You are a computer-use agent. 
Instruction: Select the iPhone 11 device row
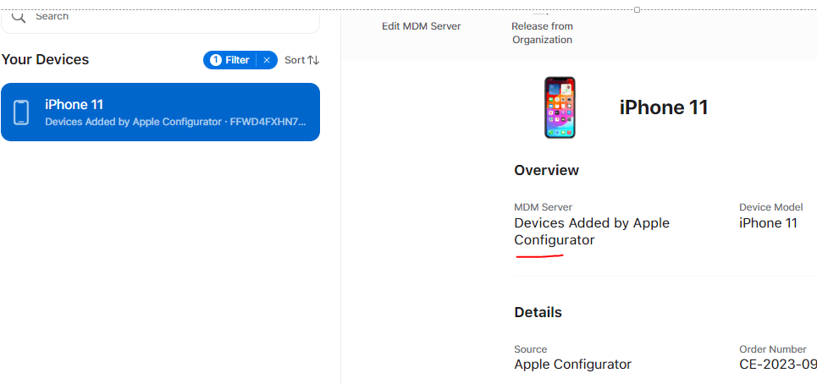click(161, 112)
